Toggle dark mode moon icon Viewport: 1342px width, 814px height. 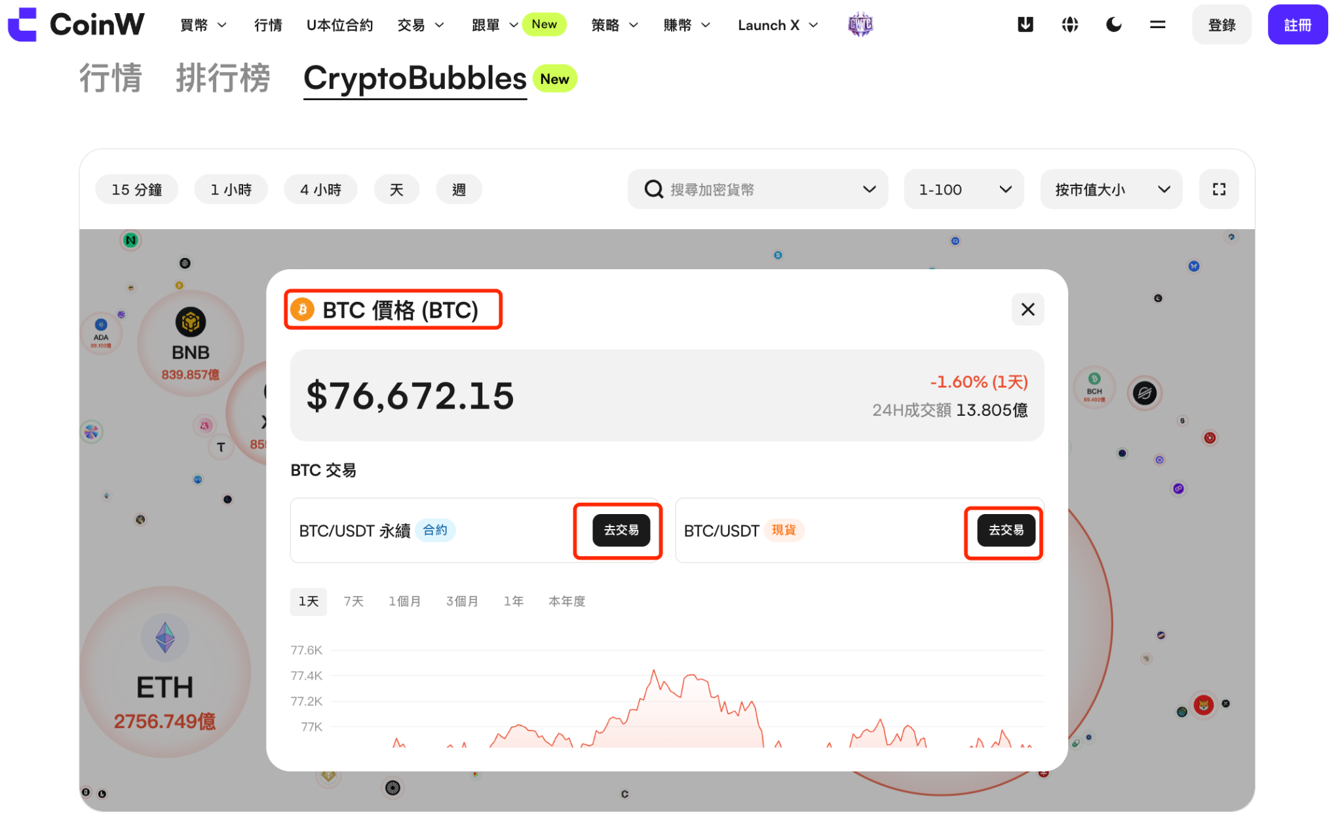click(x=1113, y=25)
